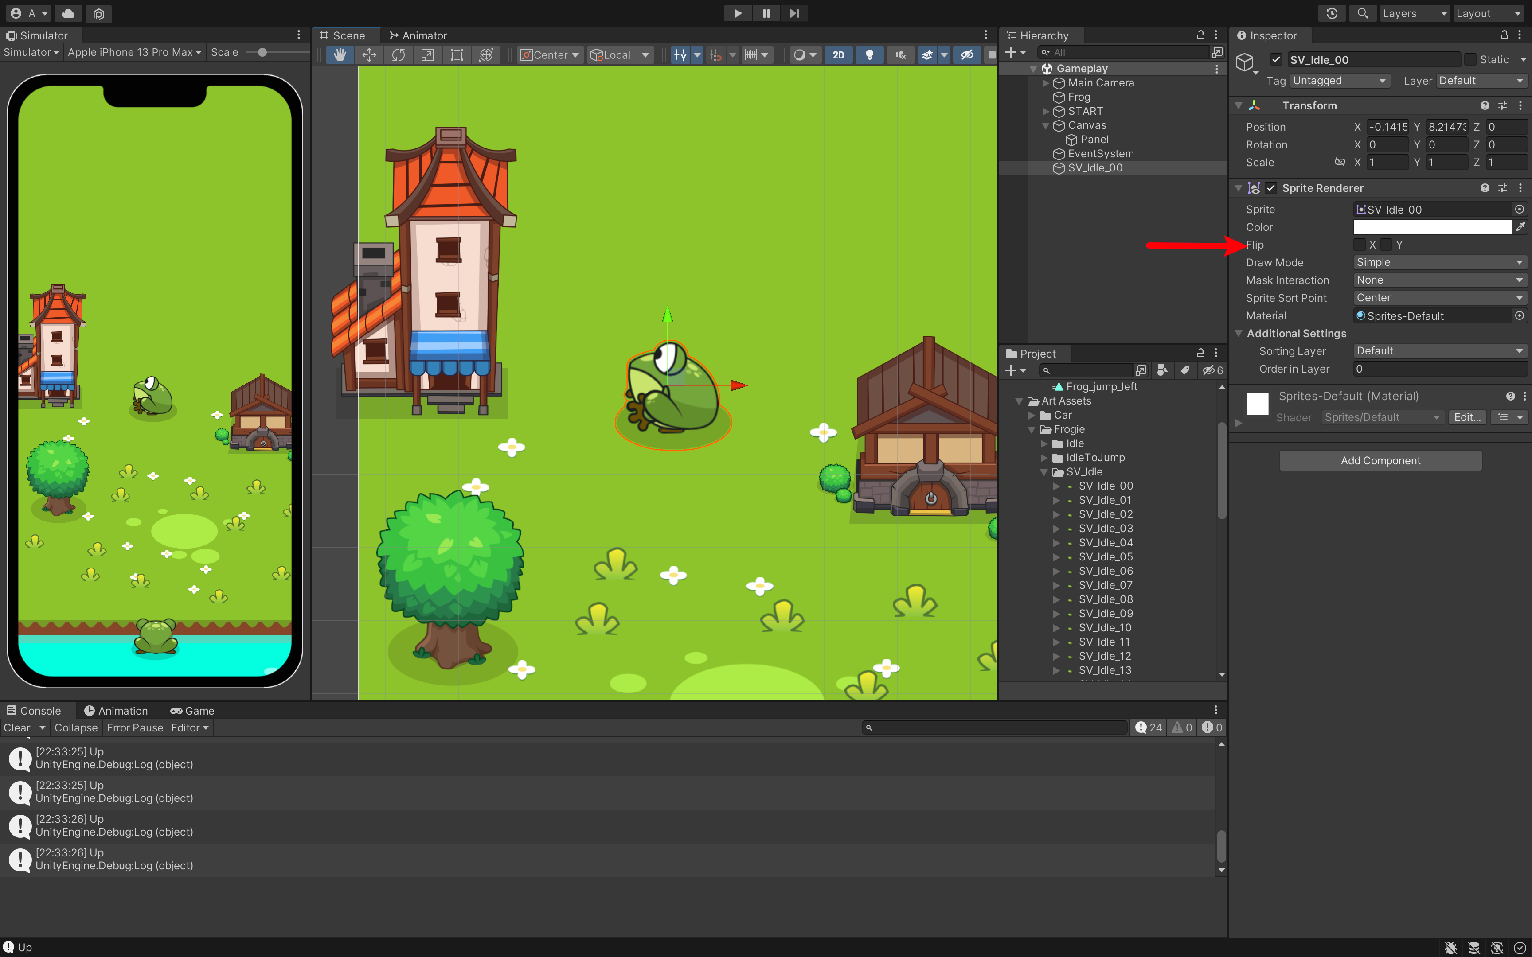Collapse the Gameplay scene in Hierarchy
Image resolution: width=1532 pixels, height=957 pixels.
click(x=1033, y=69)
